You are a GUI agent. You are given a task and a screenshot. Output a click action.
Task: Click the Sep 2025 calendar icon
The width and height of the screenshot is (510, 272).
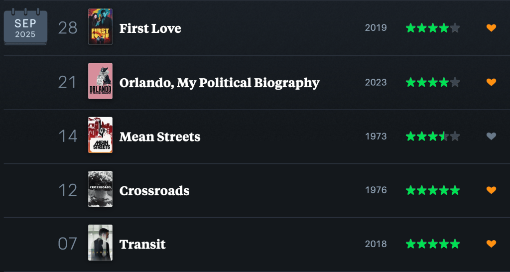(25, 28)
